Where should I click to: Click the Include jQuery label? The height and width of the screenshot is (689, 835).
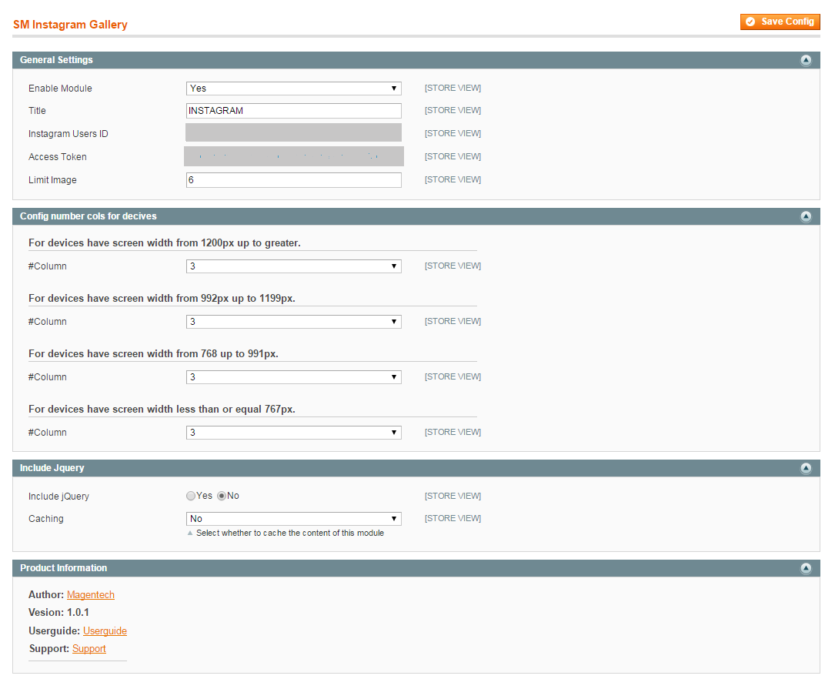coord(58,497)
